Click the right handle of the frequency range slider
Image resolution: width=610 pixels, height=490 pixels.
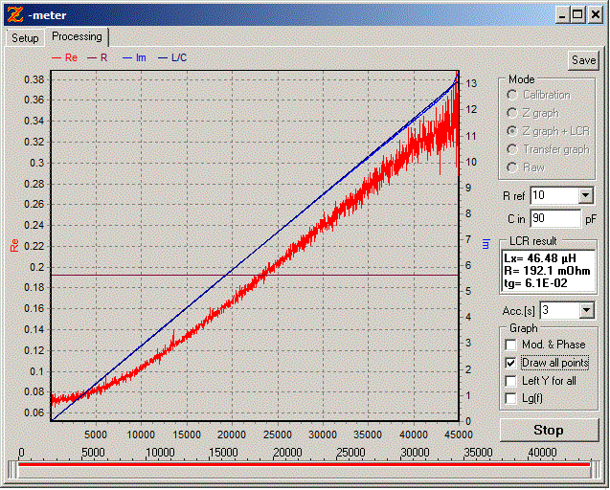(596, 470)
